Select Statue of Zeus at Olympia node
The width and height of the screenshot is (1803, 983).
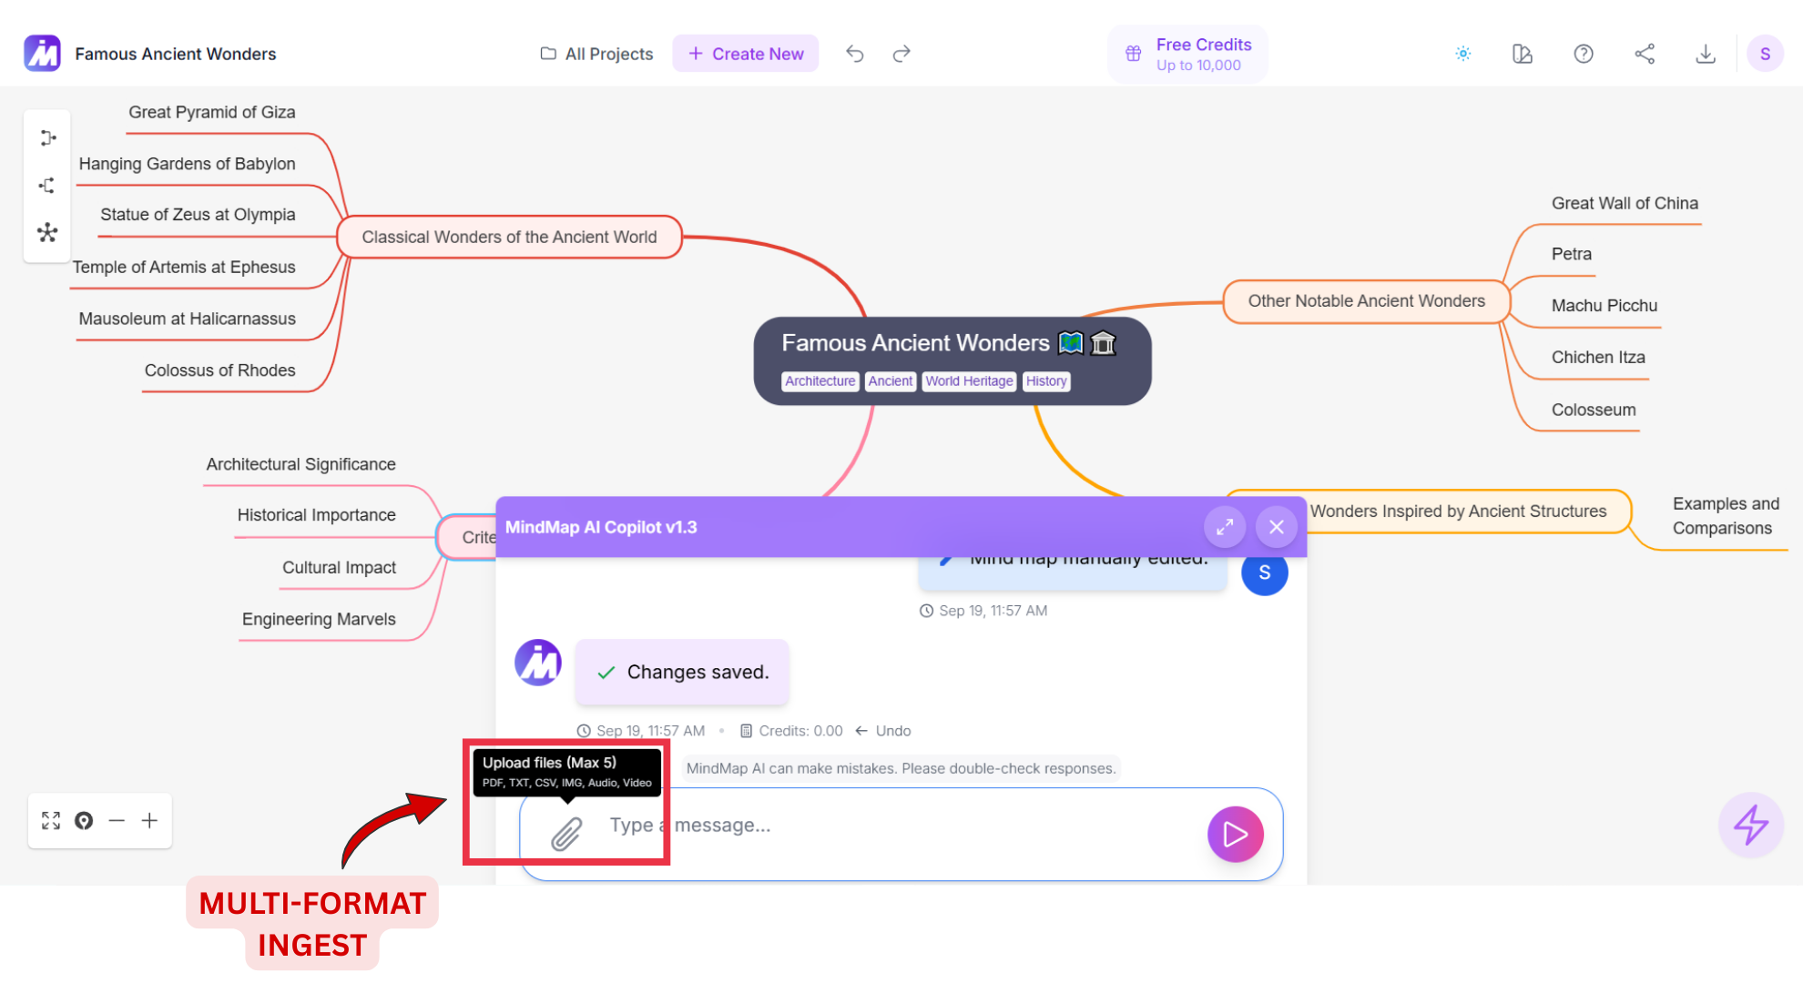[x=198, y=215]
